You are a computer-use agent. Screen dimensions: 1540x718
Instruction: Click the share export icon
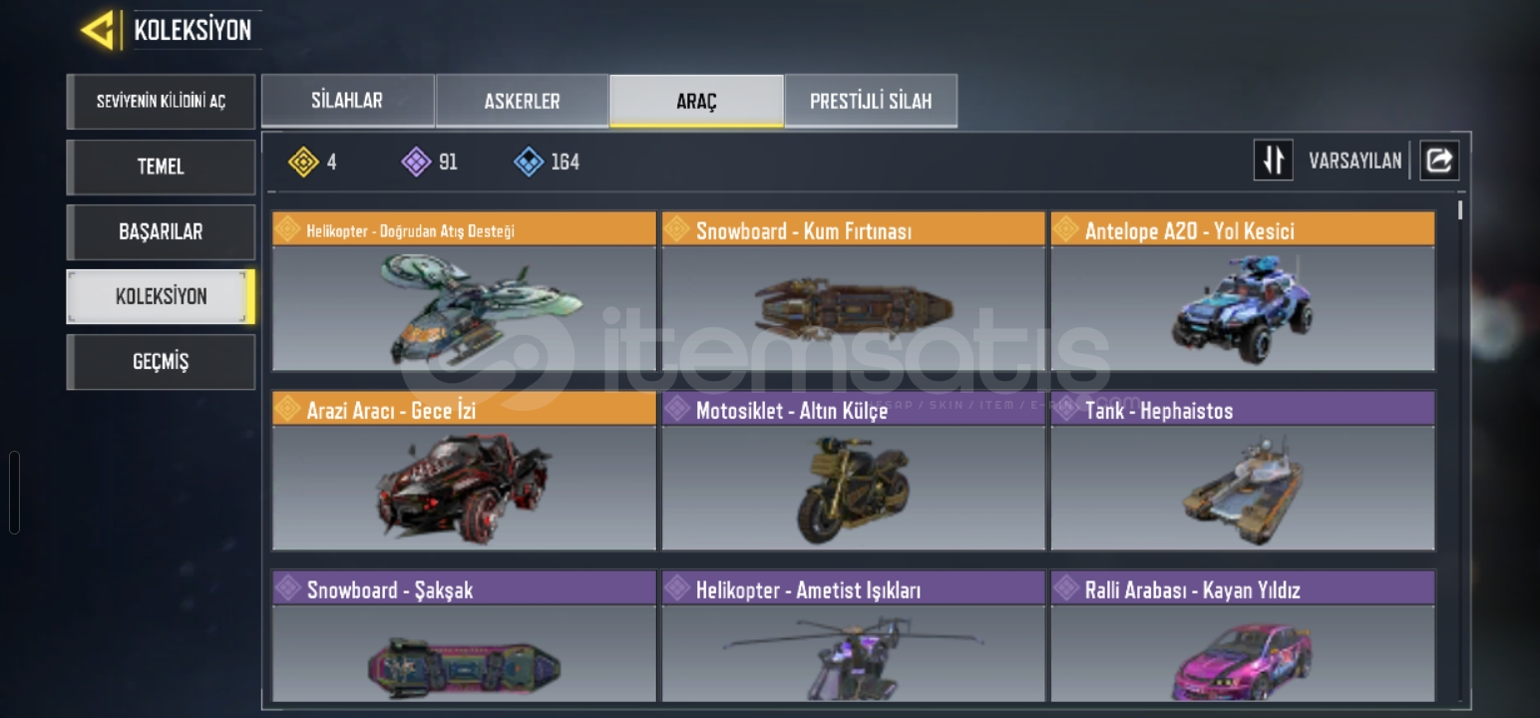1438,161
